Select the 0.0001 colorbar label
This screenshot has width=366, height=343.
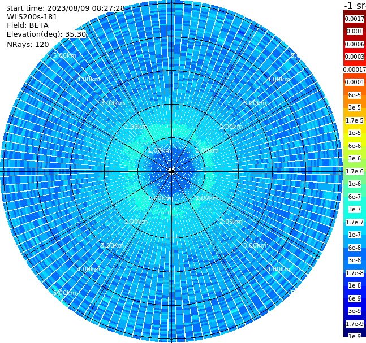355,82
